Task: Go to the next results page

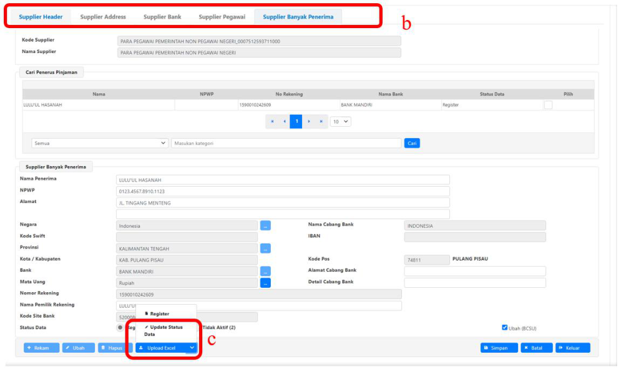Action: pyautogui.click(x=309, y=122)
